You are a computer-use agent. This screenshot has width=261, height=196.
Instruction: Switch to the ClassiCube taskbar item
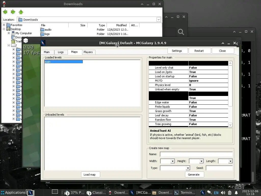coord(96,193)
